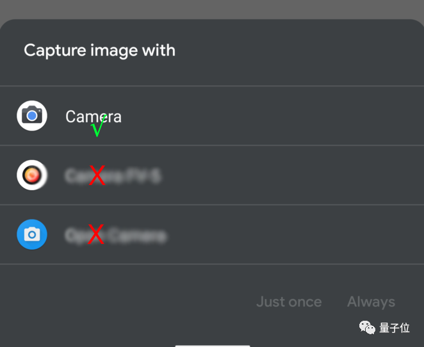Image resolution: width=424 pixels, height=347 pixels.
Task: Click the 量子位 watermark text
Action: pyautogui.click(x=395, y=328)
